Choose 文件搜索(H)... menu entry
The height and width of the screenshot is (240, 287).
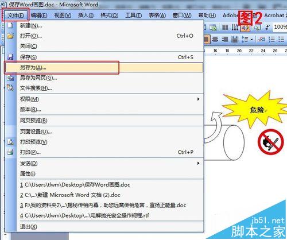(x=104, y=88)
